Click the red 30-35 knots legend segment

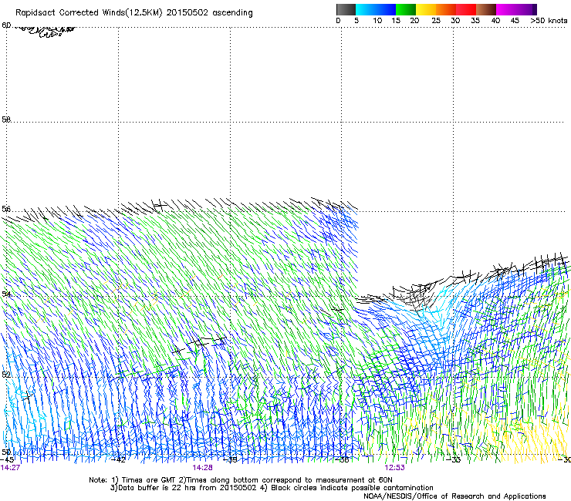(466, 9)
